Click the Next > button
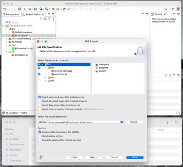Image resolution: width=183 pixels, height=167 pixels. point(93,157)
